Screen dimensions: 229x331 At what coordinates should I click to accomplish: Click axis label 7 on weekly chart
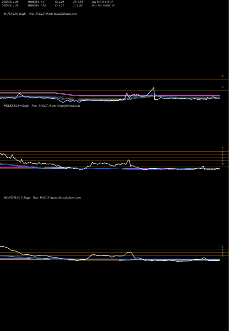(x=222, y=148)
